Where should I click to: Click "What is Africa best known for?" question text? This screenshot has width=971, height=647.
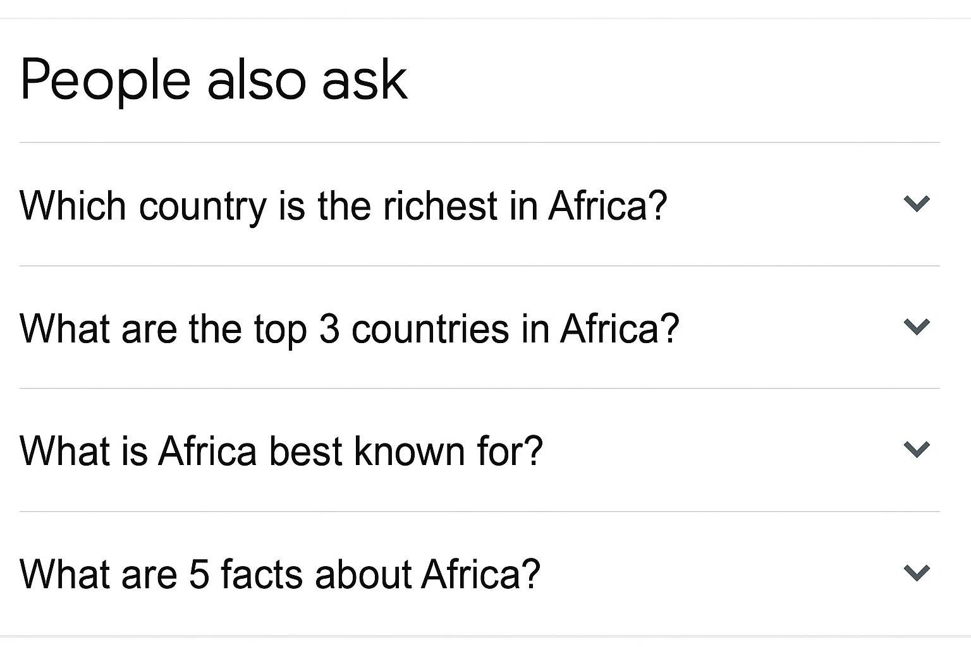coord(281,451)
